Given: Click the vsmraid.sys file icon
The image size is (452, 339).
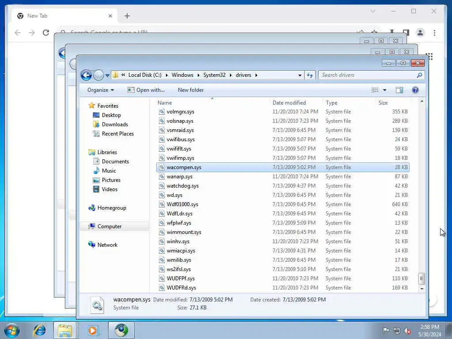Looking at the screenshot, I should click(x=162, y=130).
